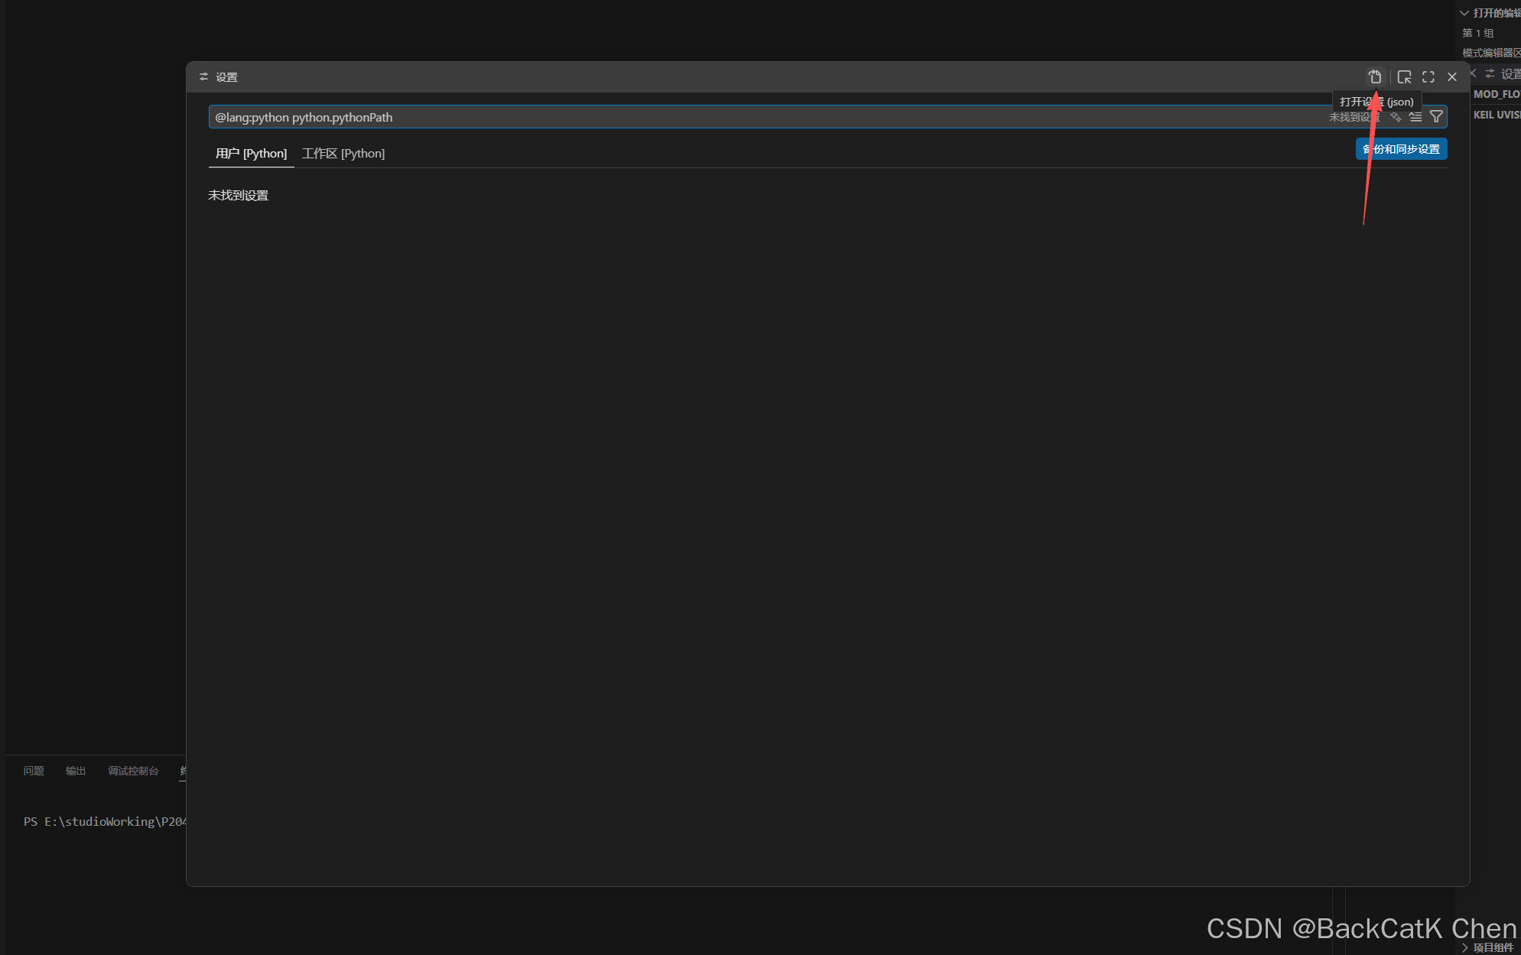This screenshot has height=955, width=1521.
Task: Close 设置 in the open editors list
Action: pos(1473,73)
